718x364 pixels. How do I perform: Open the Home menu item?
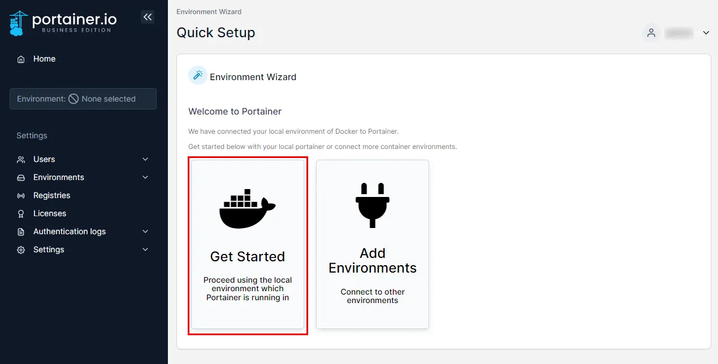click(45, 59)
